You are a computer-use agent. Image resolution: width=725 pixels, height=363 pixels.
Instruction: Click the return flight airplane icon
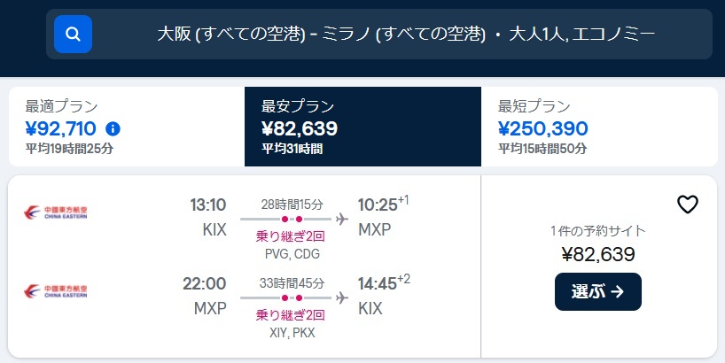[x=343, y=297]
